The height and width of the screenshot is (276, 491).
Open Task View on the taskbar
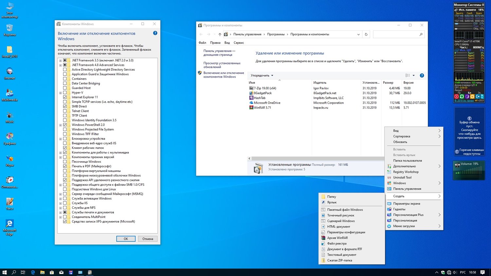coord(23,272)
